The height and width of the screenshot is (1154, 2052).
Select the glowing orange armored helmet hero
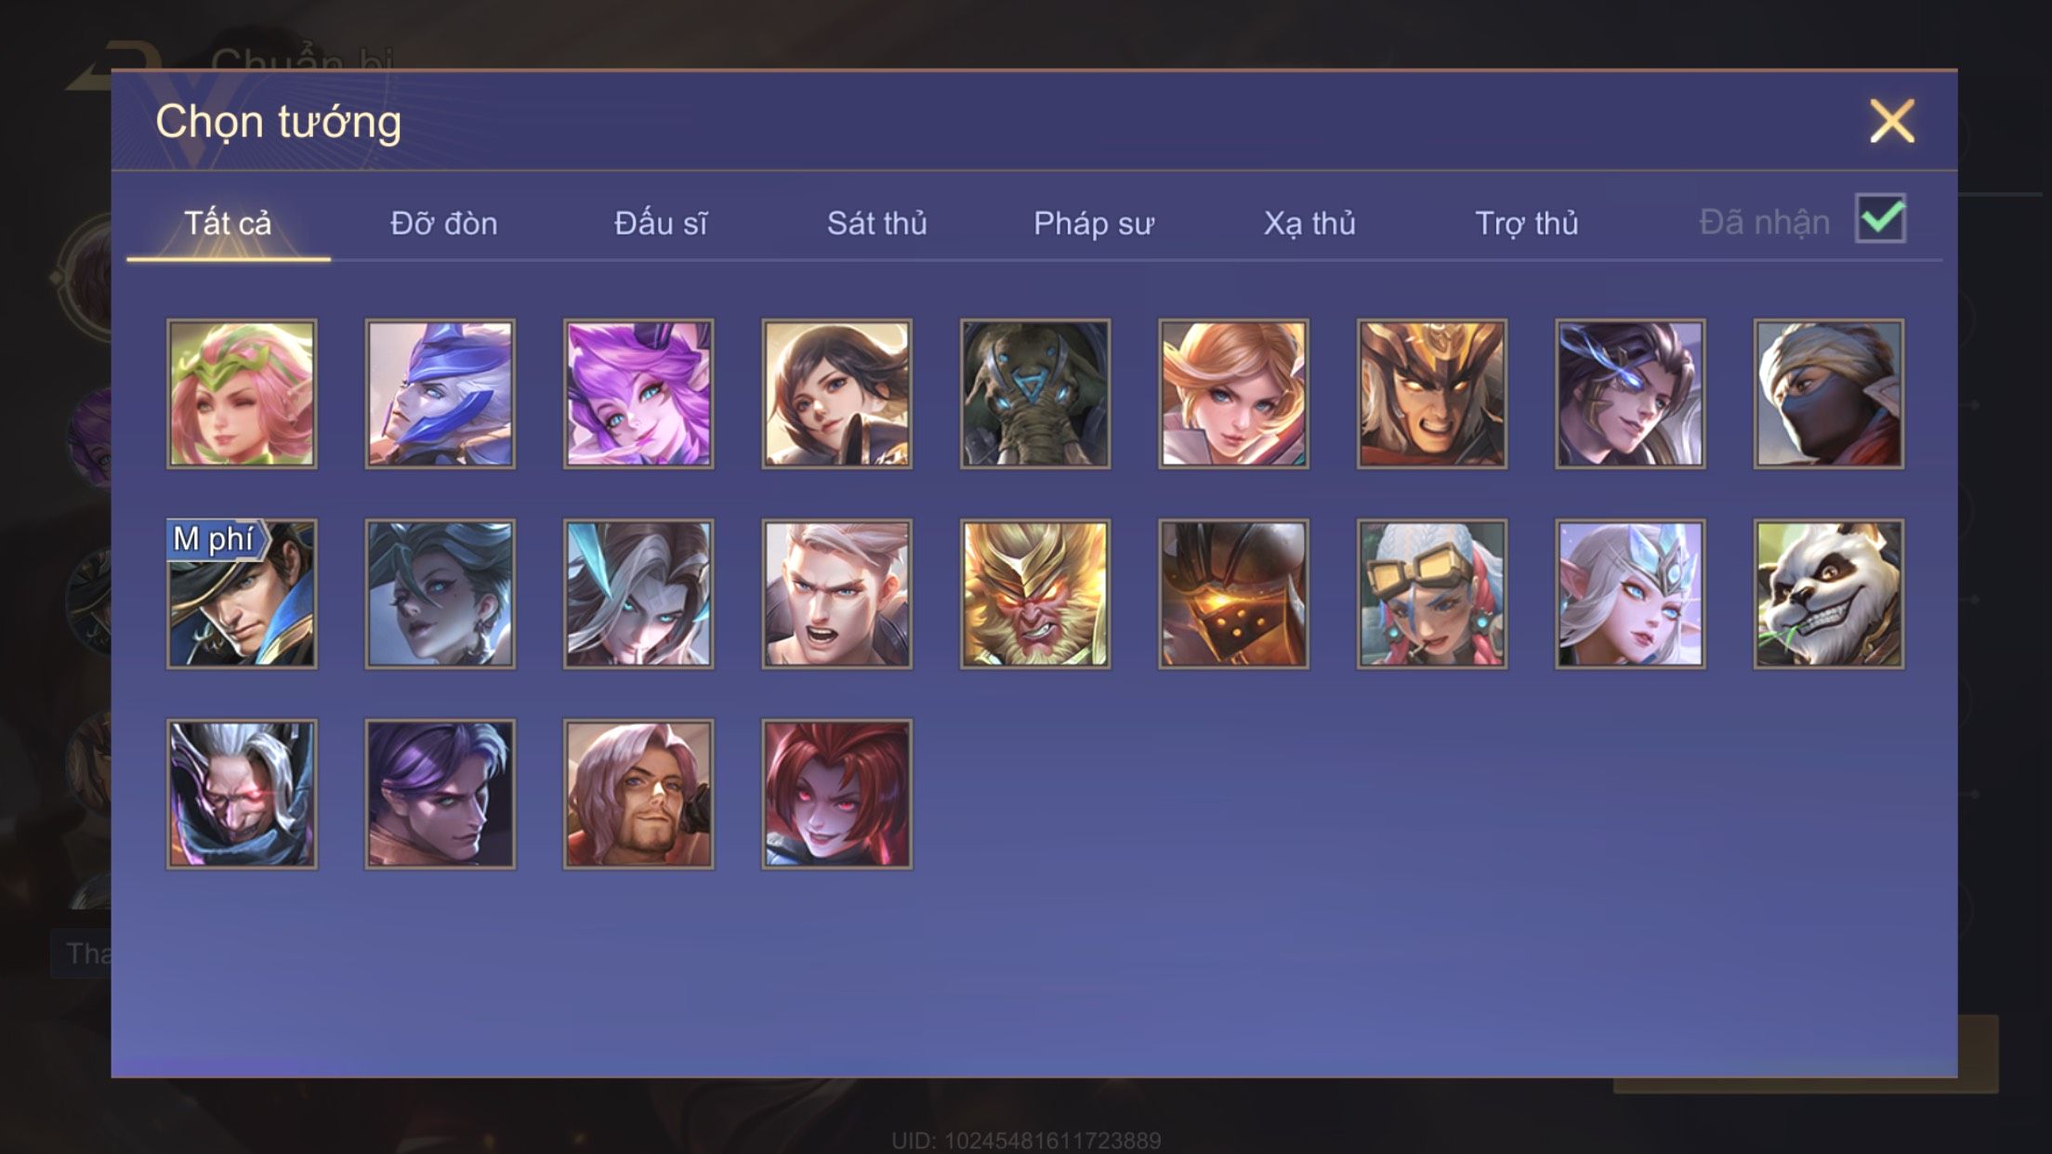[1233, 594]
